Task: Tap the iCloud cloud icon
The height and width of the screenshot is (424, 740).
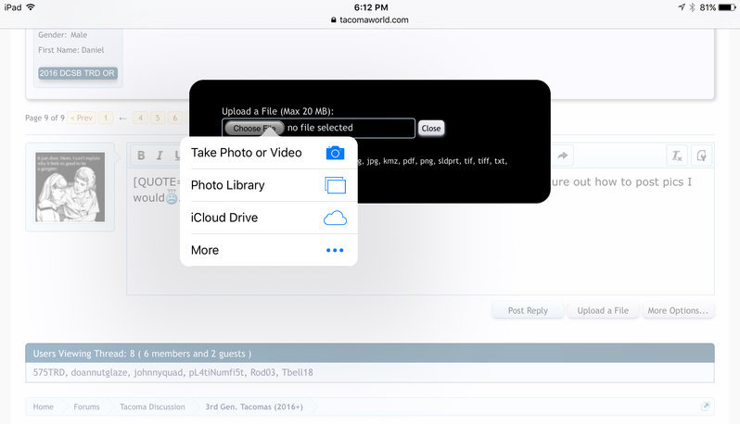Action: (x=335, y=218)
